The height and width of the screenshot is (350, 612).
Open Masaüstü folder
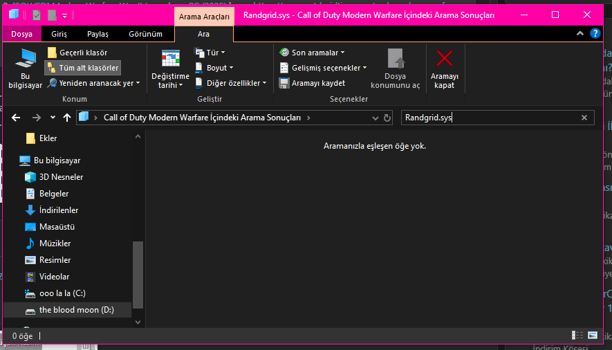[50, 227]
